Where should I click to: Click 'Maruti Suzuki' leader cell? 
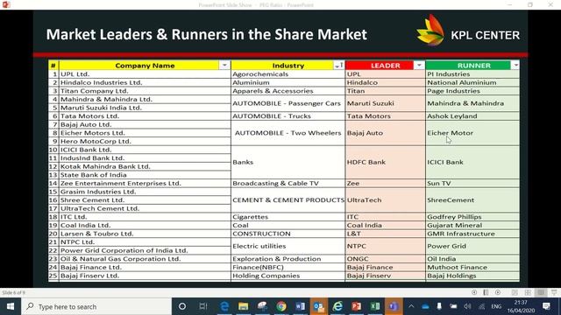point(386,103)
